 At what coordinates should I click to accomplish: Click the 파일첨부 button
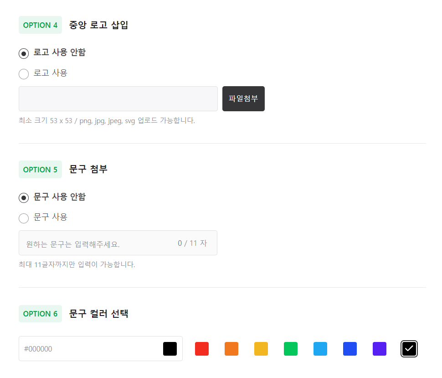click(x=243, y=99)
